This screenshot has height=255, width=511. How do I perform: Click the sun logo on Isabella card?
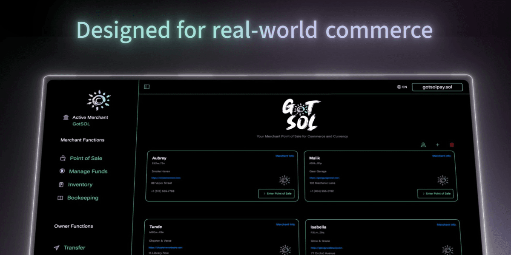(x=447, y=249)
